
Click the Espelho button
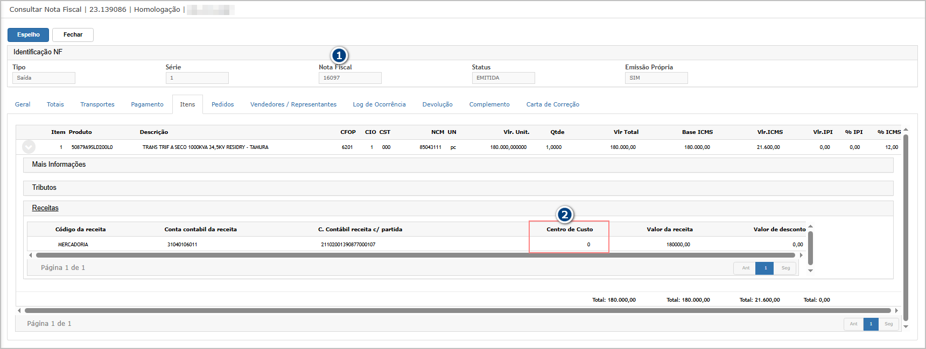[28, 35]
